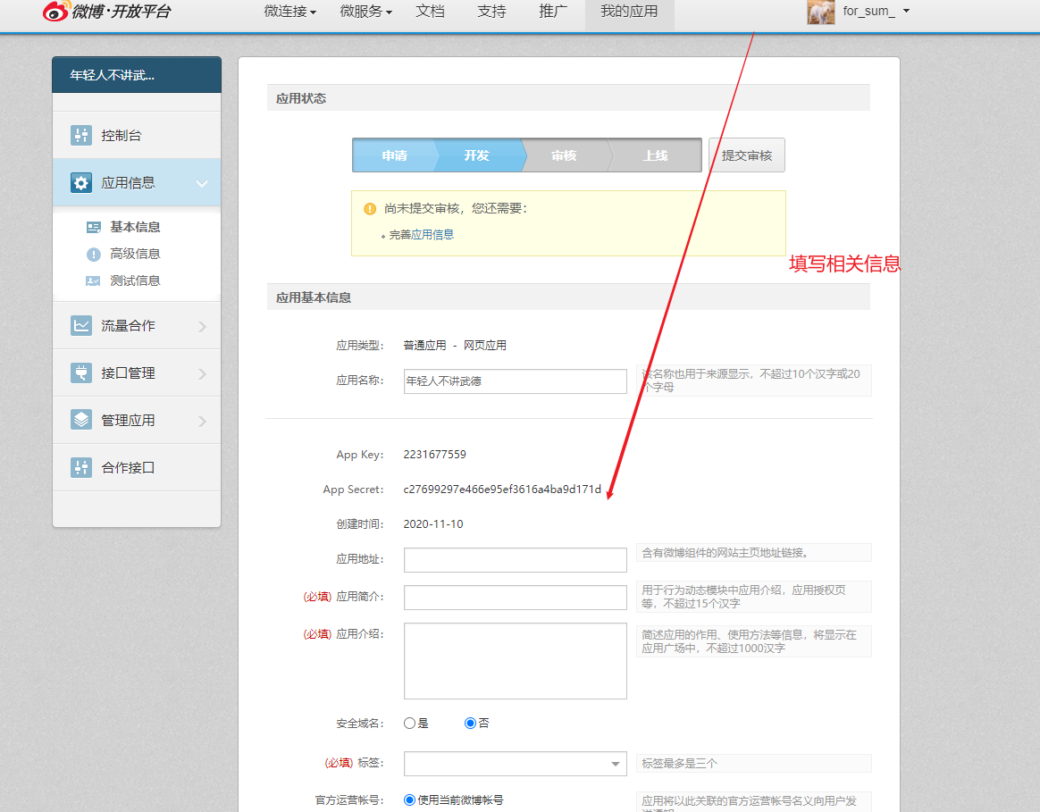Click the 年轻人不讲武... app header
This screenshot has width=1040, height=812.
(137, 75)
